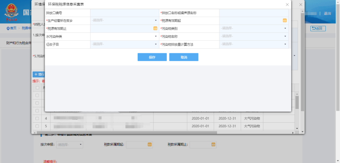Click the 排放口编号 input field
This screenshot has height=163, width=340.
[125, 13]
